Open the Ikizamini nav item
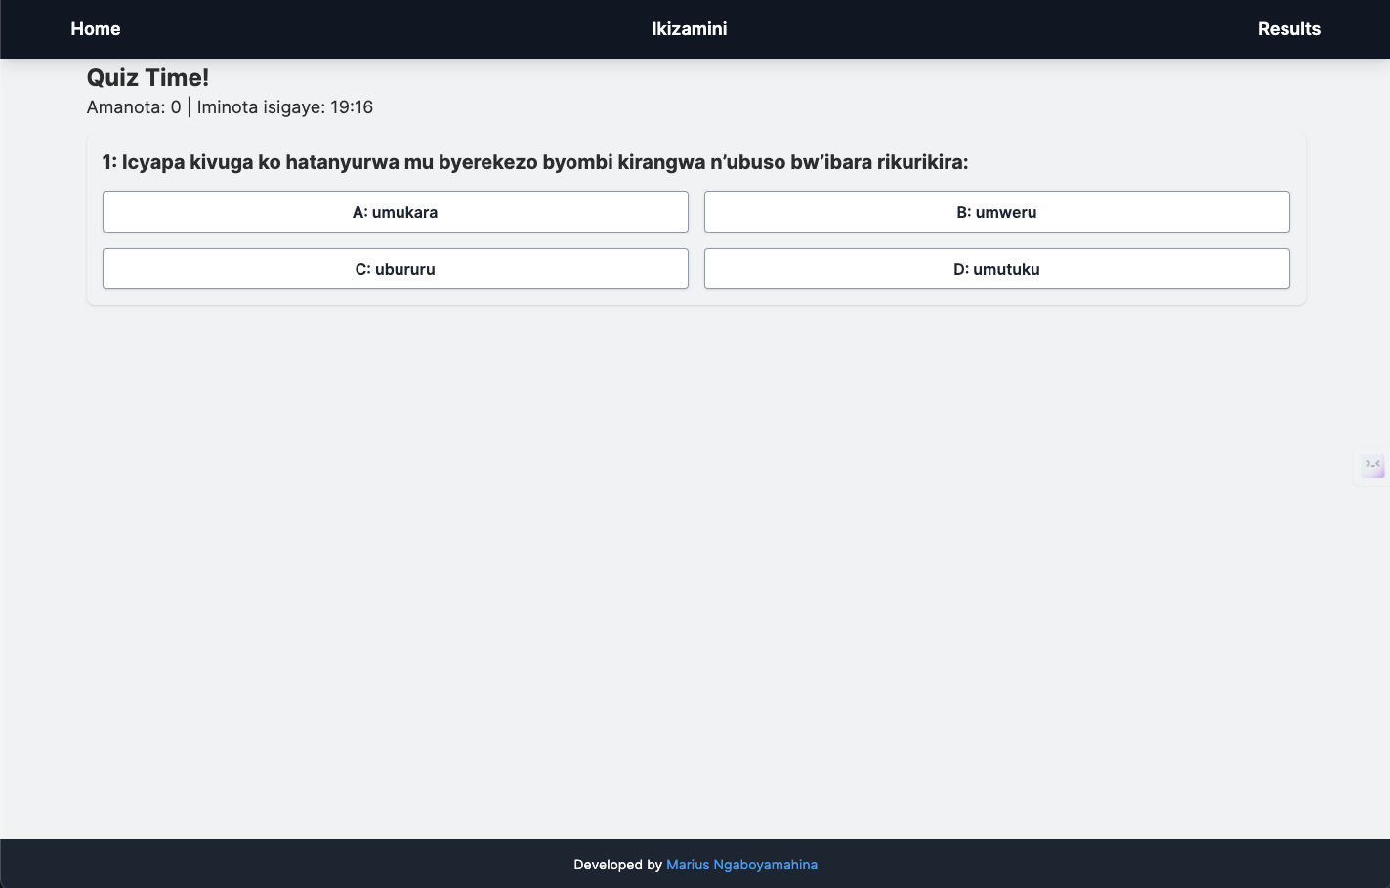 pos(689,29)
